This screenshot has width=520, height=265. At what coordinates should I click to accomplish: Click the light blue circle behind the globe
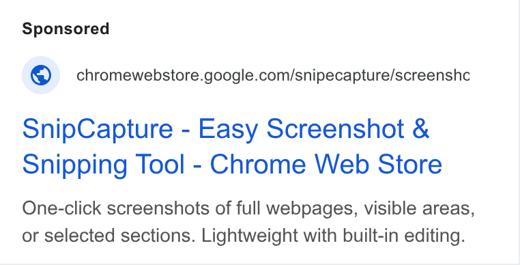click(x=41, y=75)
